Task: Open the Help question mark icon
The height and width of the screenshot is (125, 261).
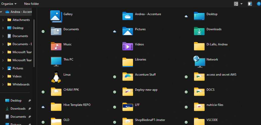Action: (258, 4)
